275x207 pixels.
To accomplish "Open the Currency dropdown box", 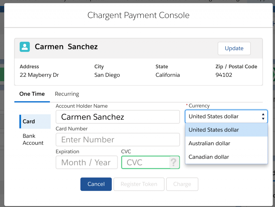I will point(226,116).
